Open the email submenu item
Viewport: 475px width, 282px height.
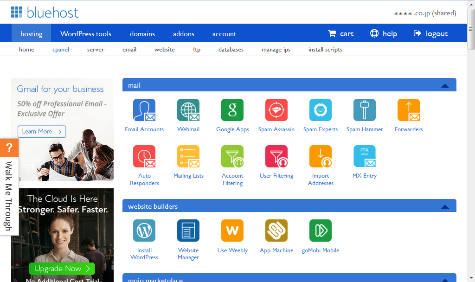(129, 49)
